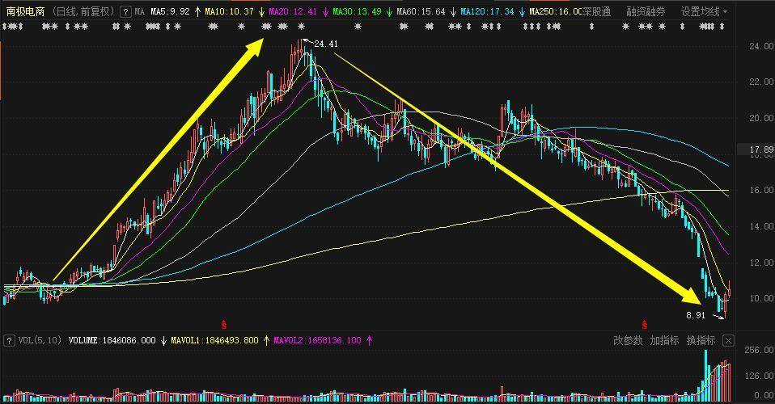Select the 126.00 volume axis label
Image resolution: width=775 pixels, height=404 pixels.
click(x=759, y=377)
